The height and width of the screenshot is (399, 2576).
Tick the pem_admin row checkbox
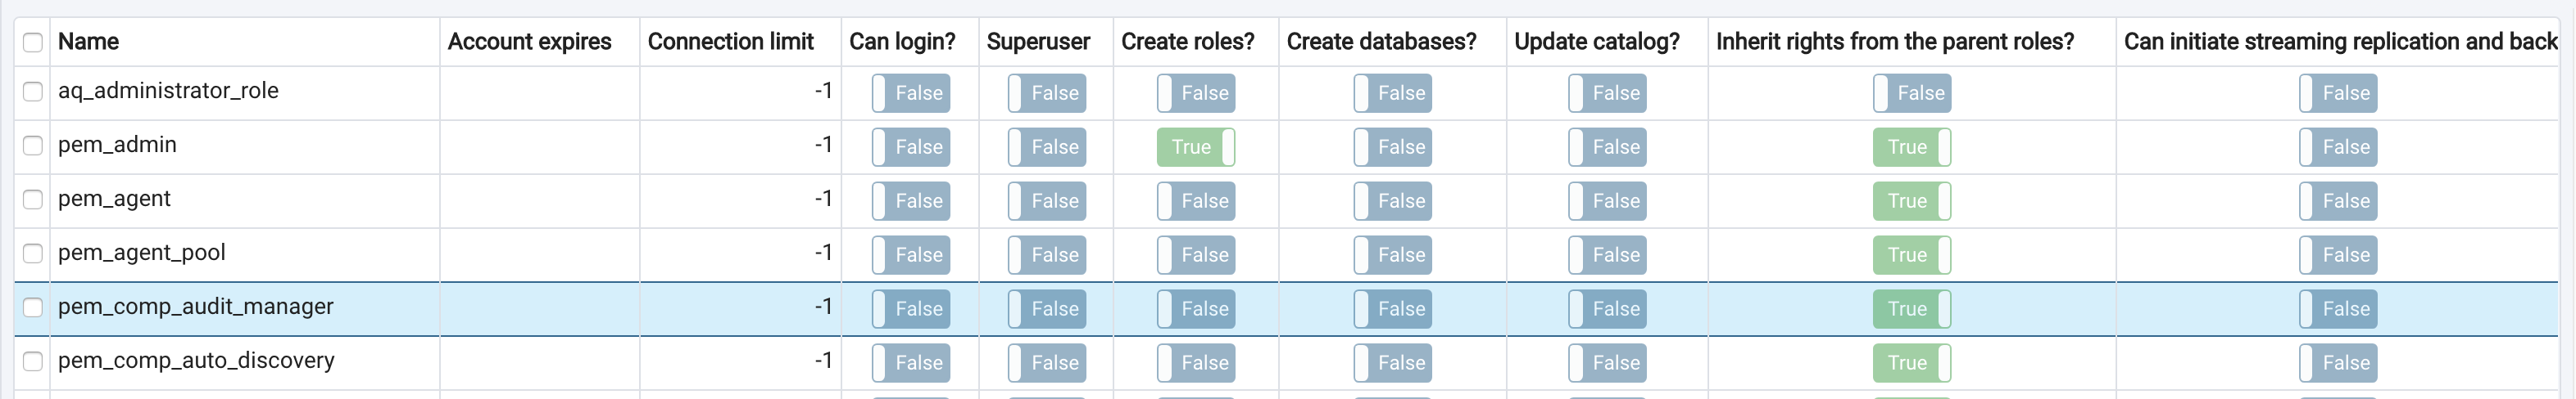[33, 146]
